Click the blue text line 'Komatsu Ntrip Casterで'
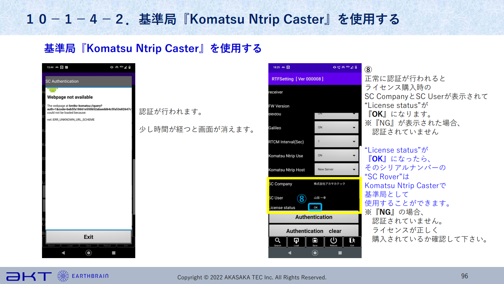The image size is (504, 284). point(405,185)
